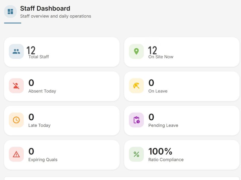The image size is (241, 180).
Task: Click the On Leave umbrella icon
Action: pyautogui.click(x=136, y=86)
